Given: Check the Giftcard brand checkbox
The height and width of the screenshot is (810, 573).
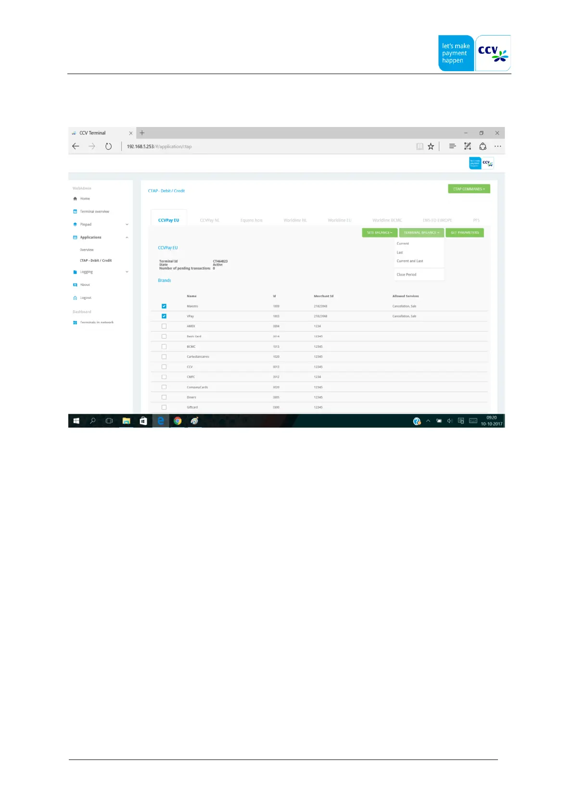Looking at the screenshot, I should 164,407.
